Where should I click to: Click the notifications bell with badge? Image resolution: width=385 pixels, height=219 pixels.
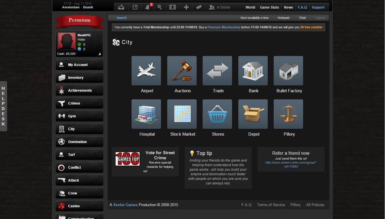(x=148, y=7)
